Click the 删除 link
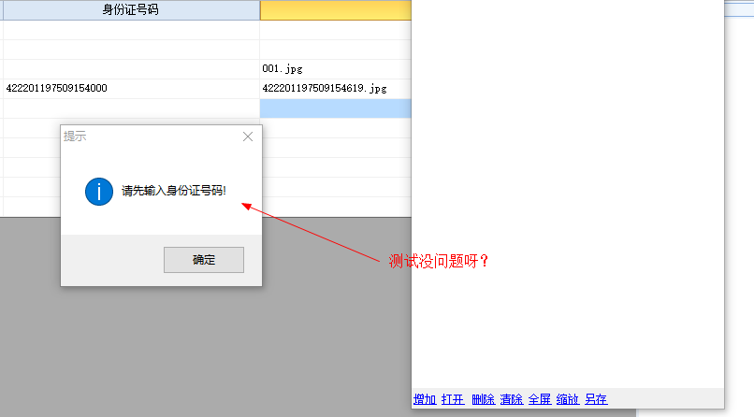 tap(484, 399)
